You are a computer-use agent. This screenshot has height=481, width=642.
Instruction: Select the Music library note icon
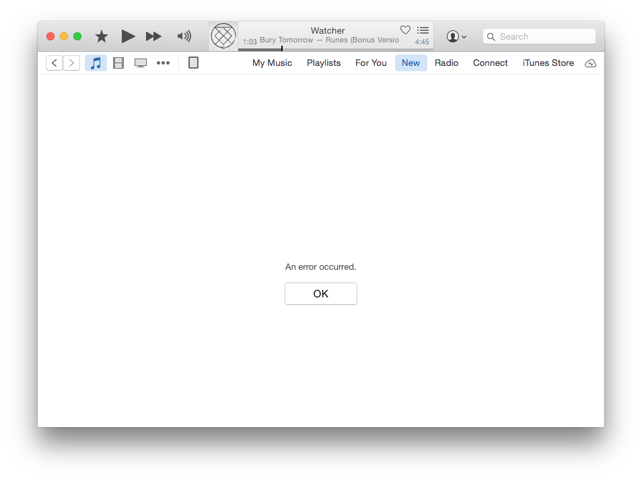(x=96, y=63)
